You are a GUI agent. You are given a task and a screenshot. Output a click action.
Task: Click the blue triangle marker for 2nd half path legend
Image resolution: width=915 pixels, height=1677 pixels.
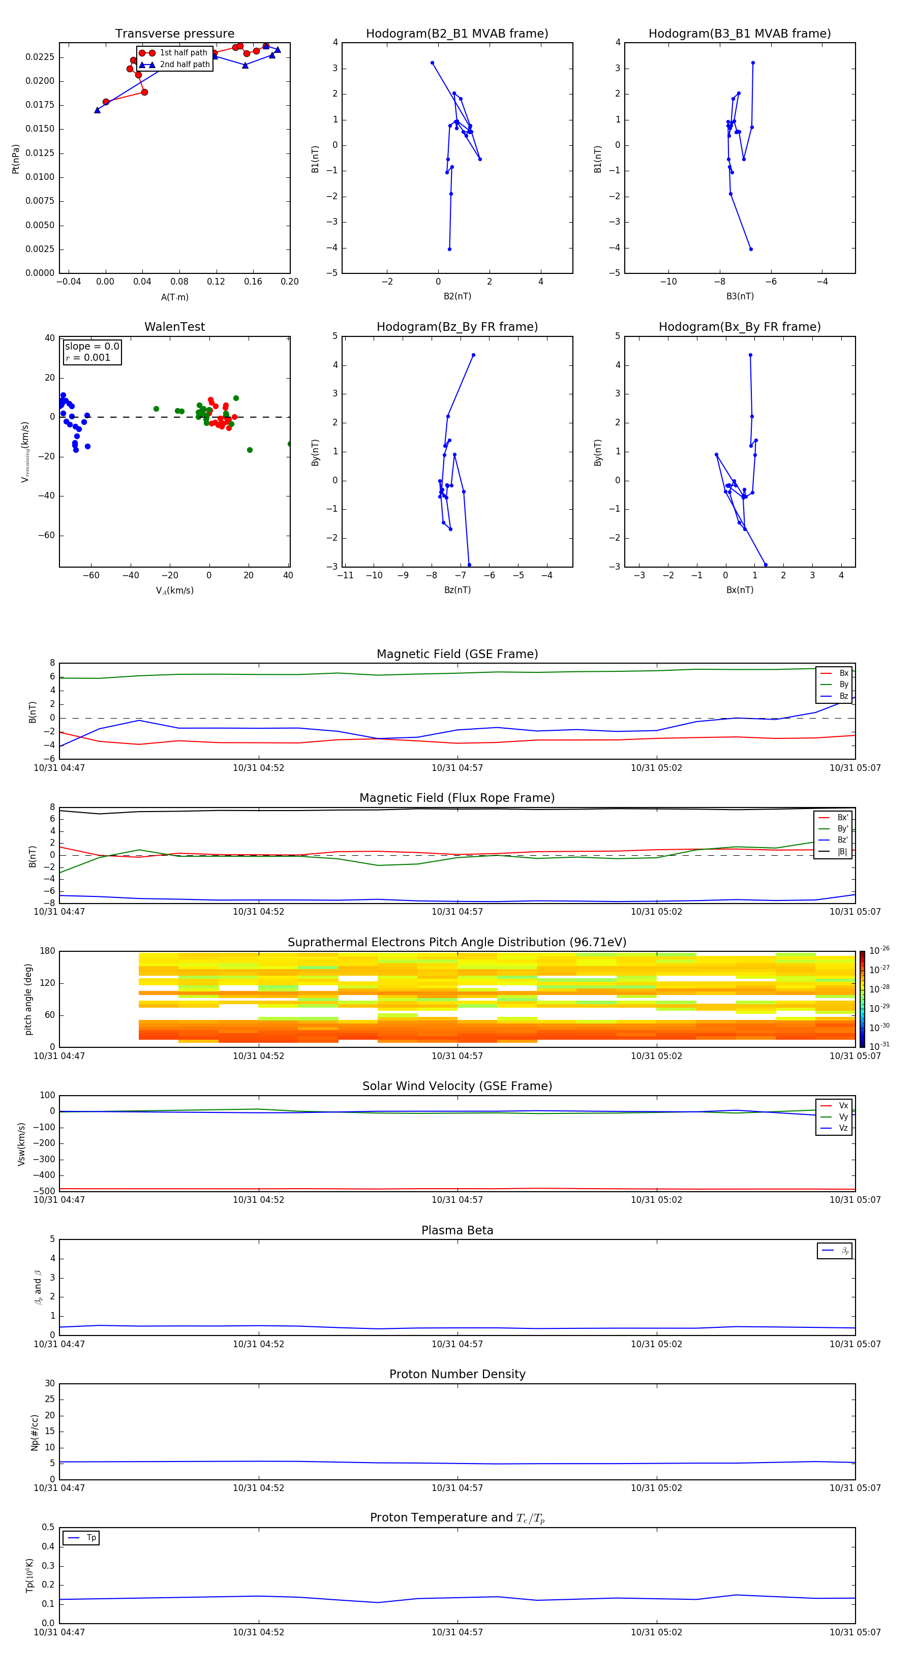tap(146, 65)
